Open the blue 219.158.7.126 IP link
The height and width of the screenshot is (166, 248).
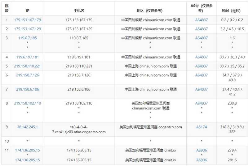click(28, 75)
